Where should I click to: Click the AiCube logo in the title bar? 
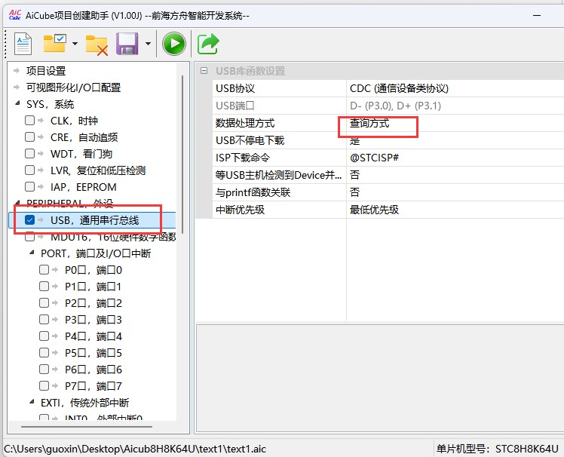[x=15, y=15]
